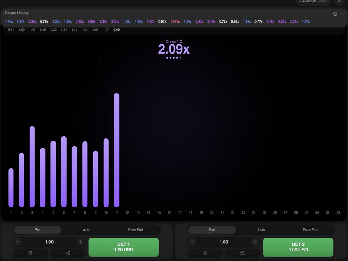Click the 2.25x history round

click(x=282, y=21)
